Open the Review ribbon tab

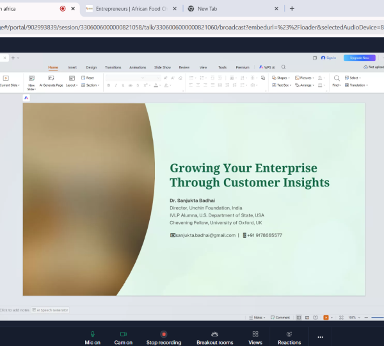pos(184,67)
